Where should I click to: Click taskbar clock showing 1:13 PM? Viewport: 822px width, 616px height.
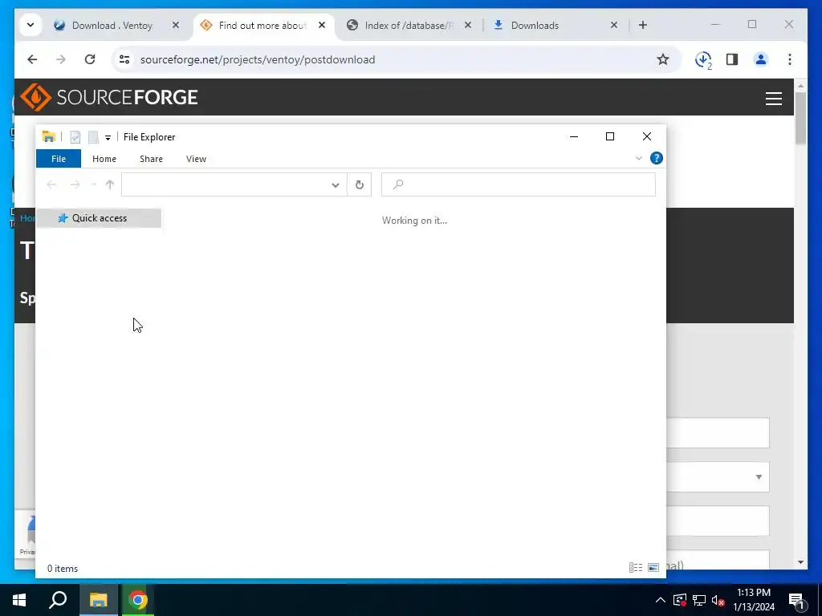point(753,600)
